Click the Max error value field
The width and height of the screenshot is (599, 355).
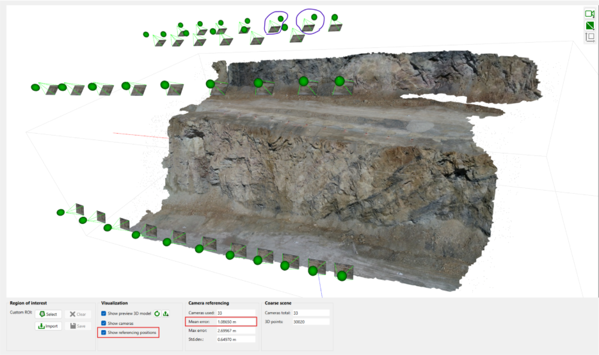[x=235, y=331]
